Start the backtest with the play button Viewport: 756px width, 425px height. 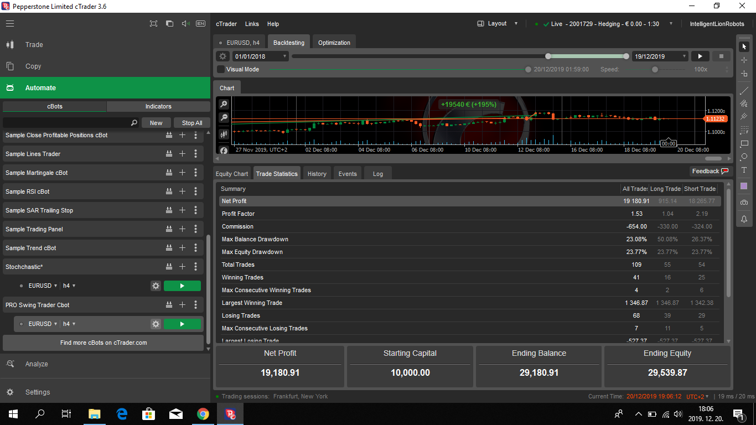[x=700, y=56]
